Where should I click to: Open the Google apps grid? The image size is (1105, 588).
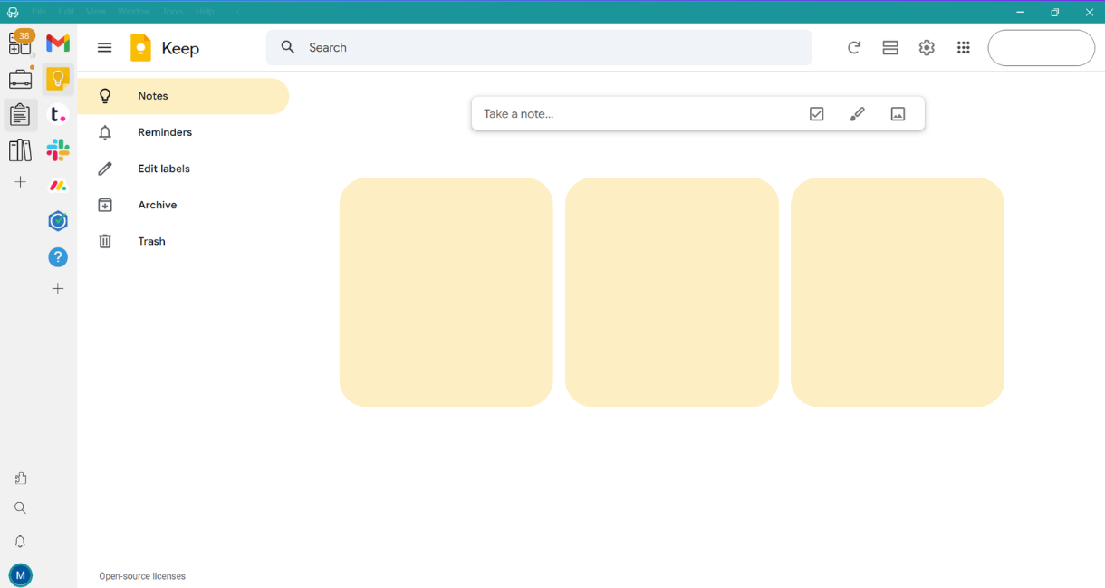[x=963, y=47]
